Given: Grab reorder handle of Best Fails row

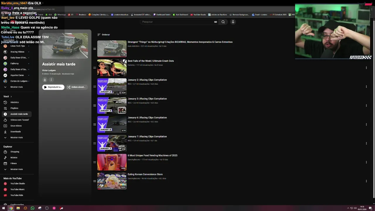Looking at the screenshot, I should (x=95, y=68).
